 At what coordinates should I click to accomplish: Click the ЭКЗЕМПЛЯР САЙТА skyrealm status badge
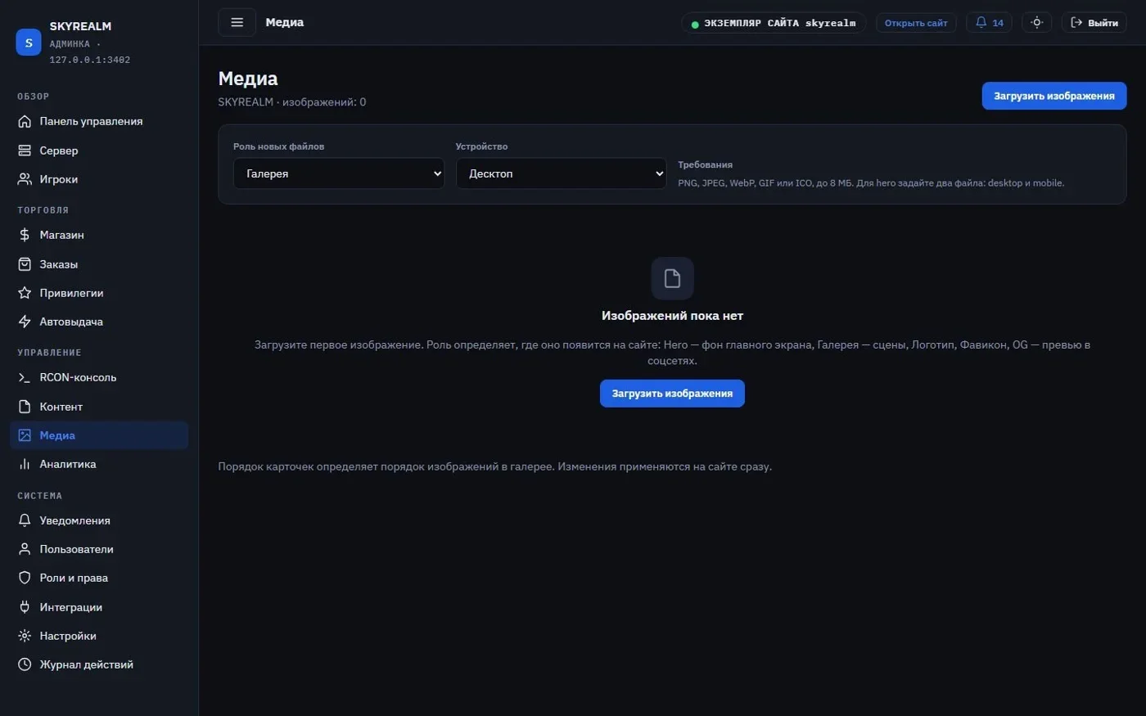click(774, 23)
